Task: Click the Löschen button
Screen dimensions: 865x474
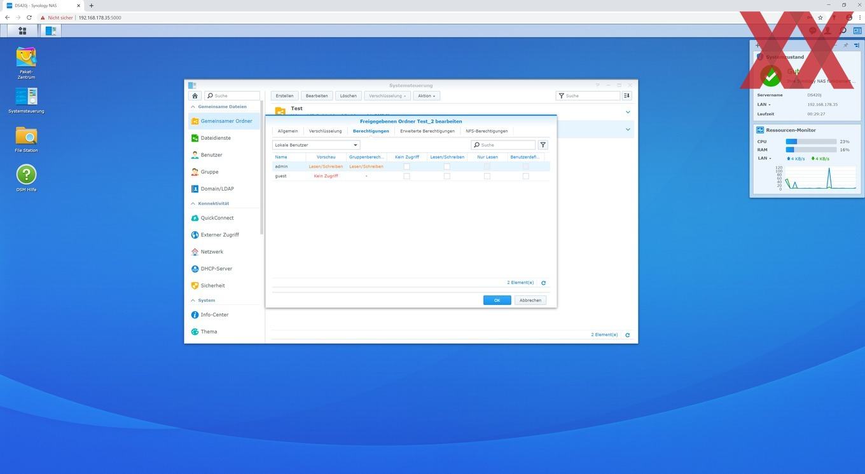Action: pyautogui.click(x=348, y=96)
